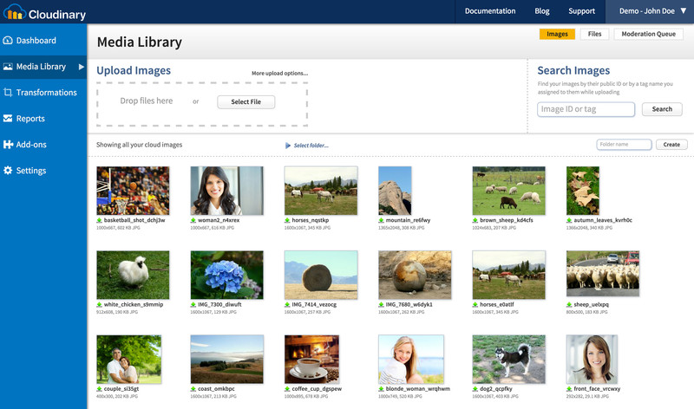Click the Cloudinary cloud logo
This screenshot has height=409, width=694.
pos(14,12)
